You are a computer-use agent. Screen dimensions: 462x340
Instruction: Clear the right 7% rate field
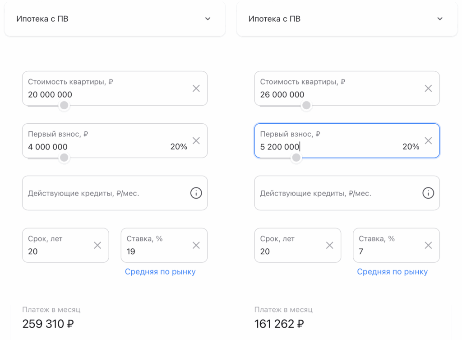(428, 245)
